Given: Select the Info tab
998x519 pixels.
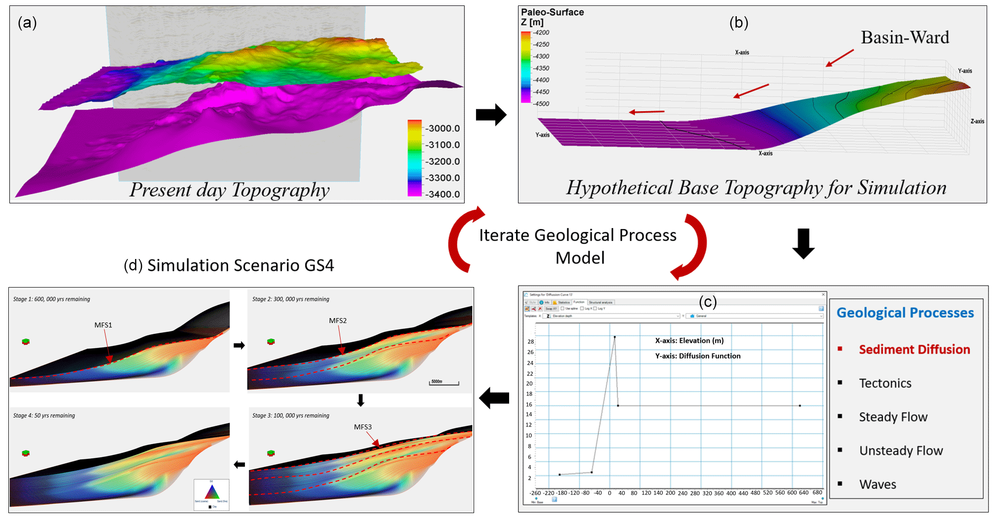Looking at the screenshot, I should [545, 302].
